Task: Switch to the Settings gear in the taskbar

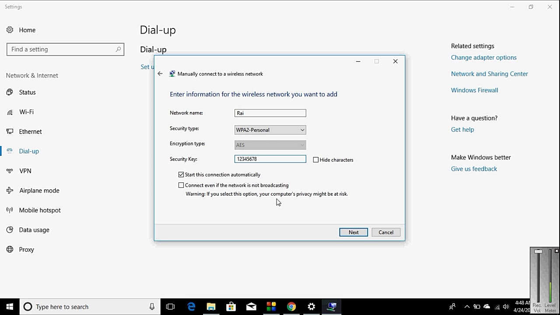Action: pyautogui.click(x=311, y=307)
